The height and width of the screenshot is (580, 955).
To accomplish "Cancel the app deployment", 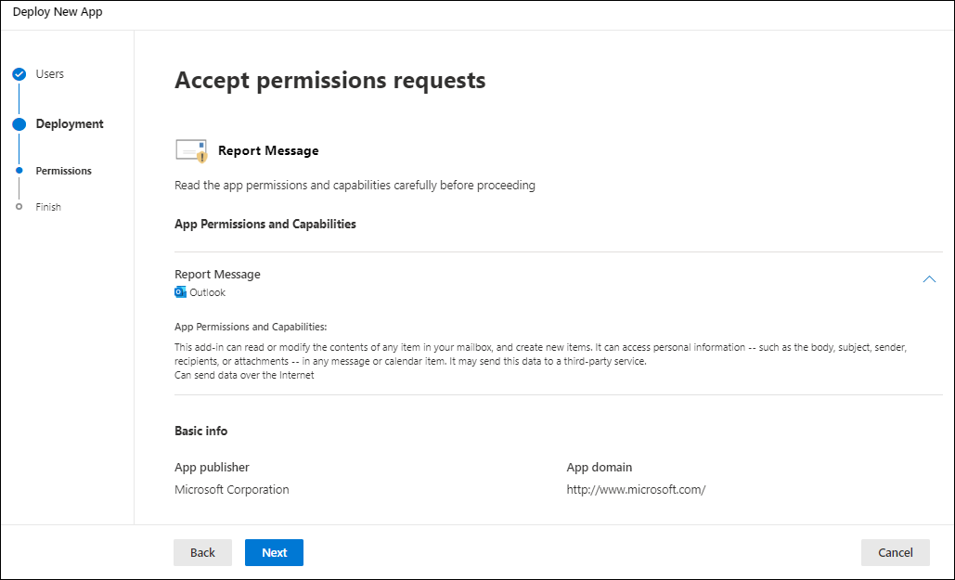I will [x=896, y=552].
